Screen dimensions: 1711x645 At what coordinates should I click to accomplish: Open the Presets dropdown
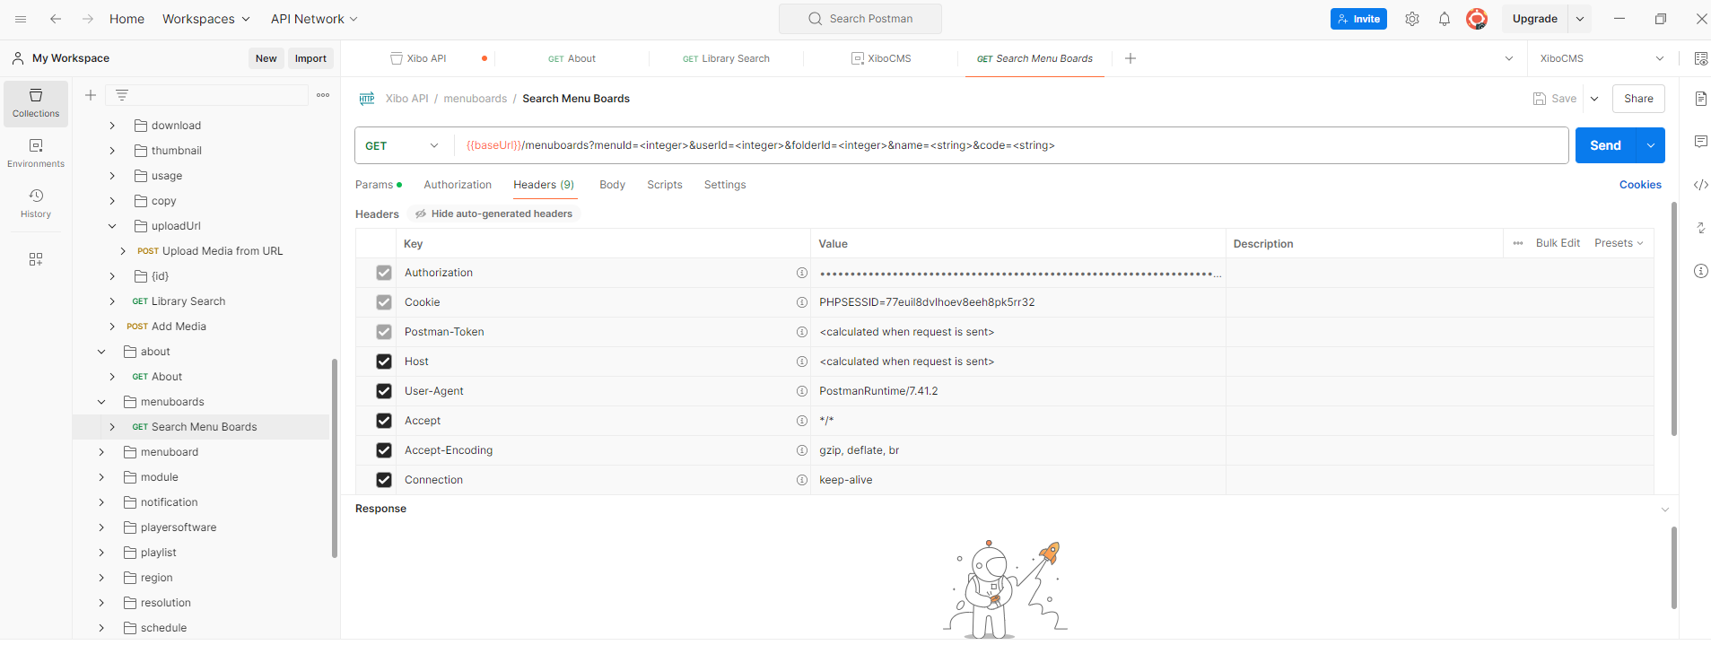click(x=1619, y=243)
